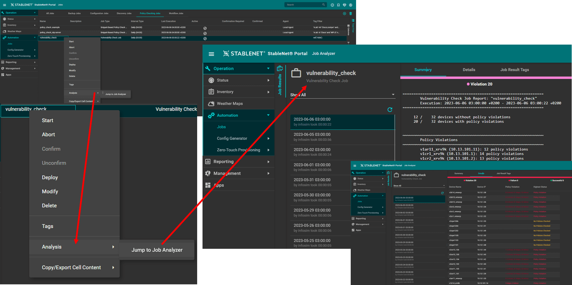This screenshot has height=285, width=572.
Task: Click Weather Maps icon in small Jobs window sidebar
Action: tap(4, 31)
